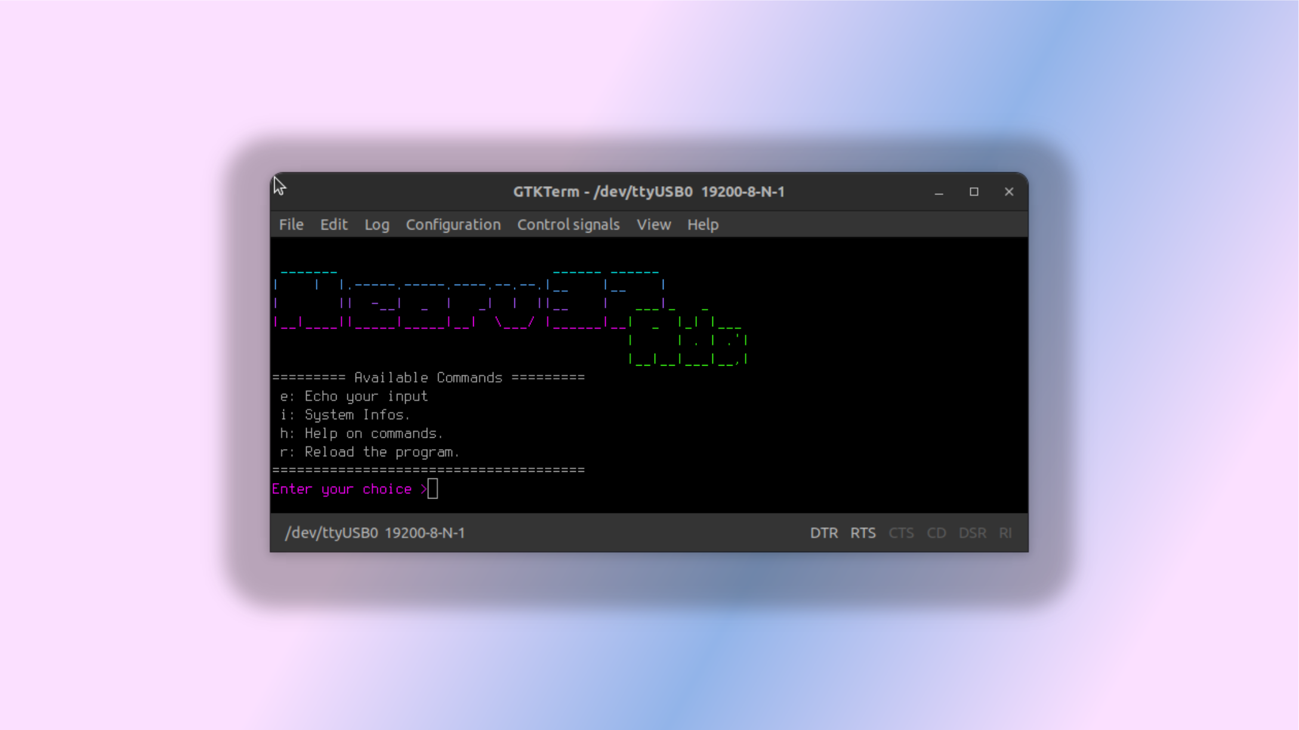This screenshot has width=1299, height=730.
Task: Click the DSR status indicator
Action: point(972,533)
